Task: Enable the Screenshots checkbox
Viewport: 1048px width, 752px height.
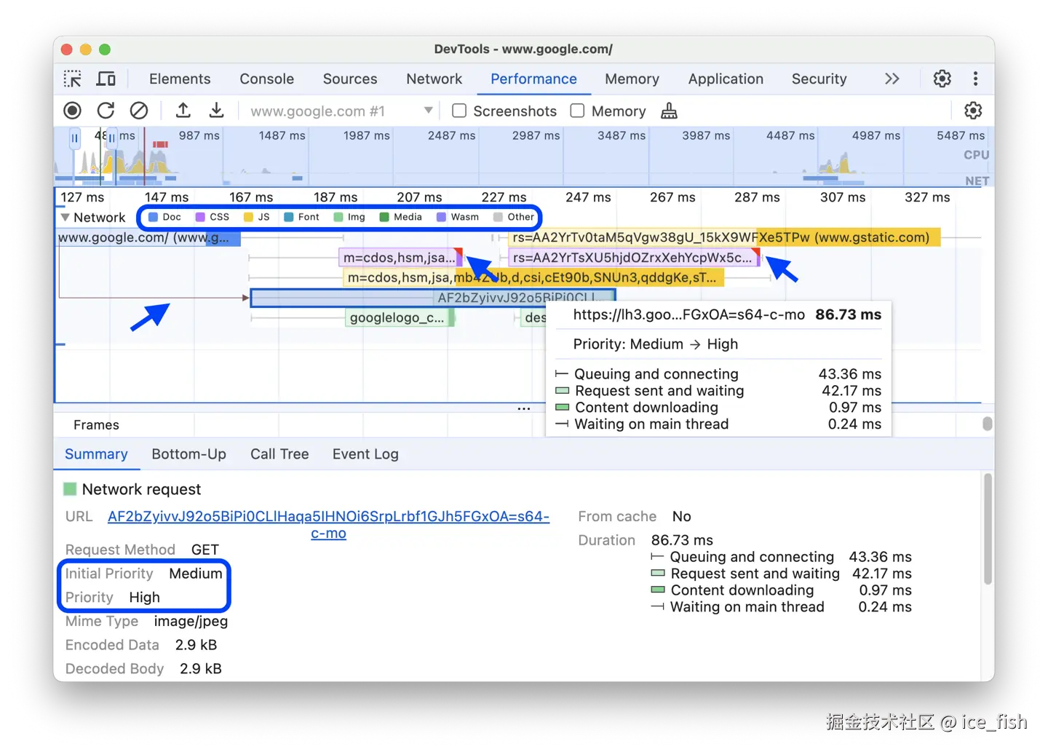Action: pyautogui.click(x=458, y=111)
